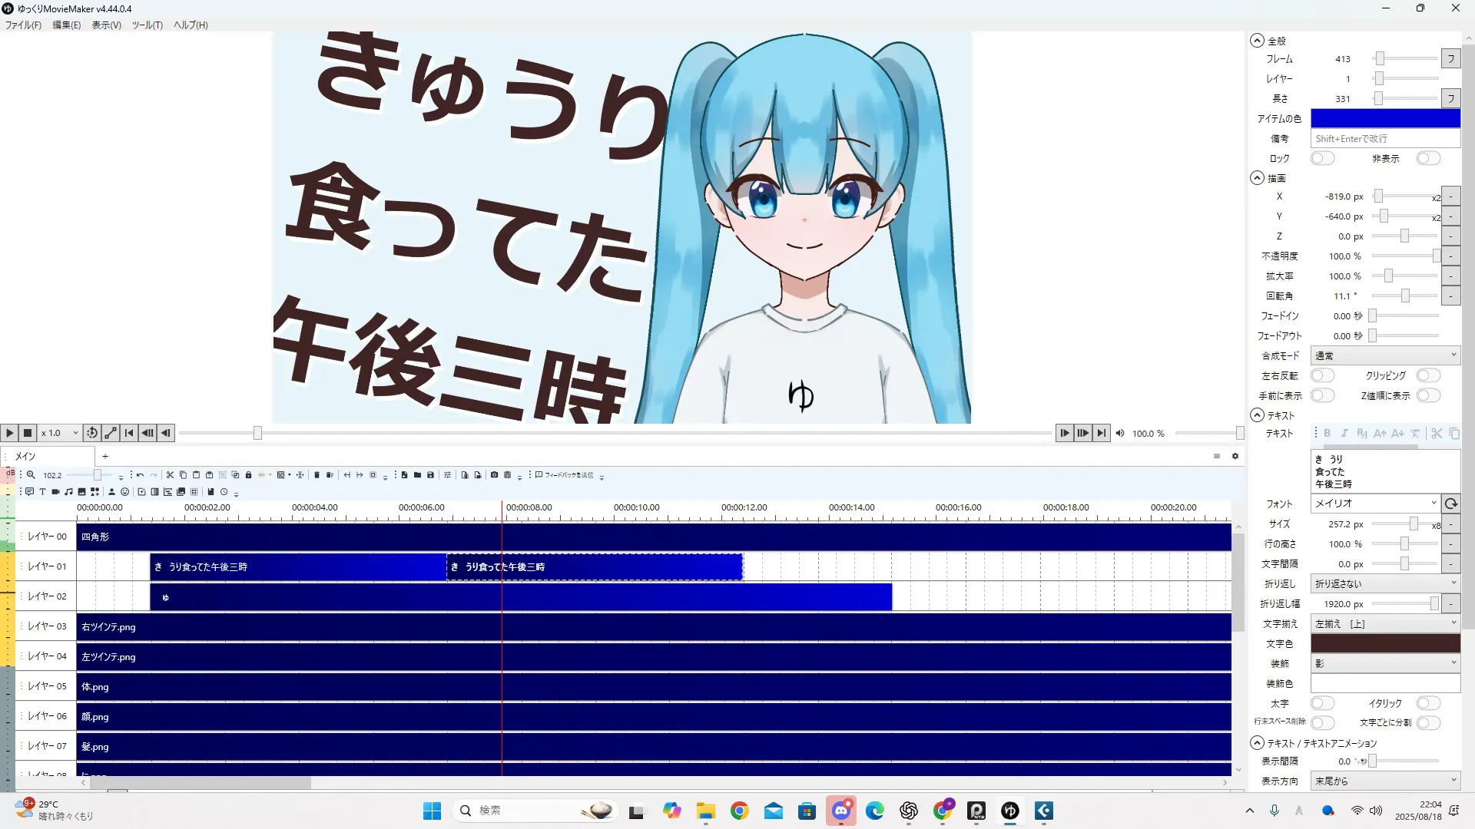This screenshot has height=829, width=1475.
Task: Add an audio item with music note icon
Action: (x=68, y=492)
